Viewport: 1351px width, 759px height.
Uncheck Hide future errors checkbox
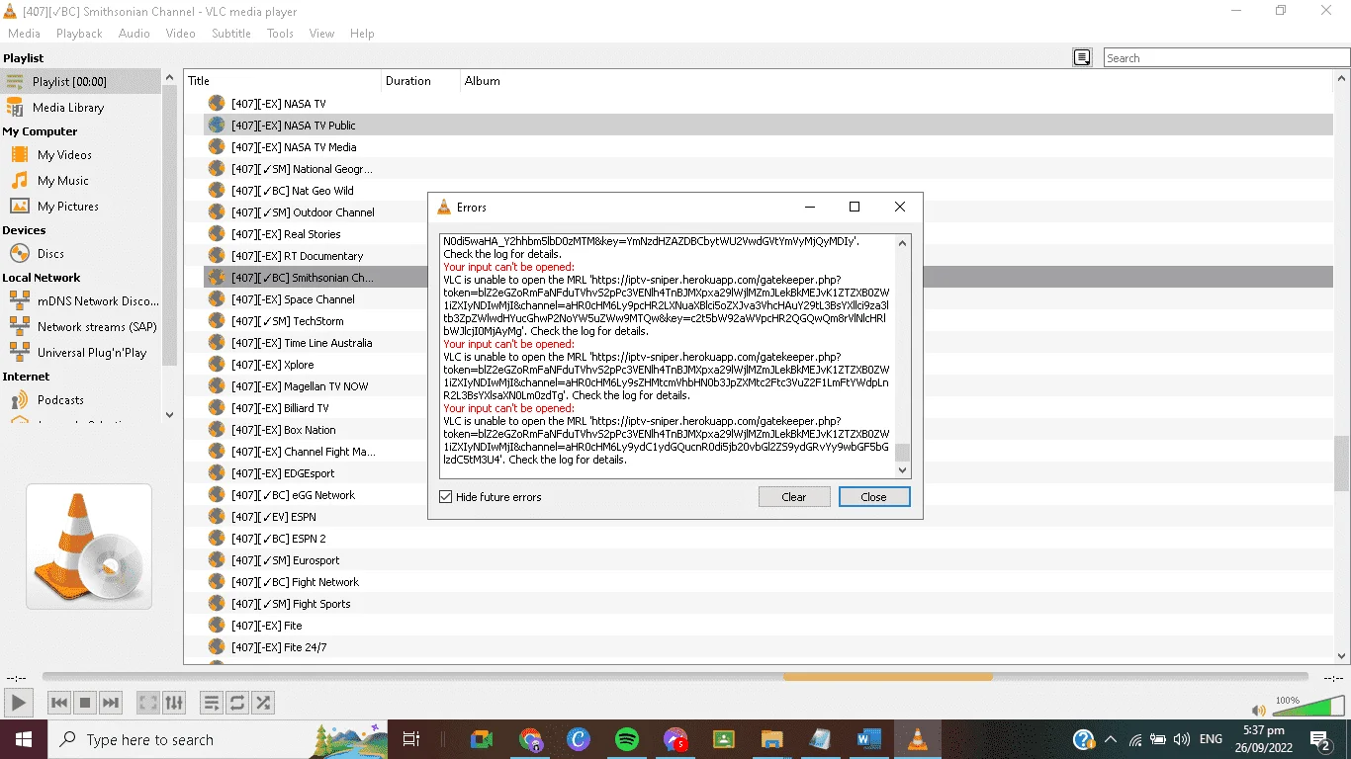(446, 497)
